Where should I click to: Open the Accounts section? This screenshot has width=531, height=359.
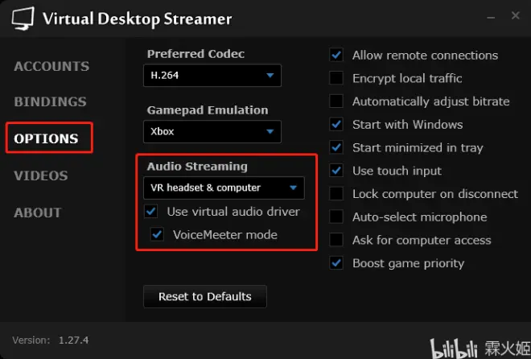51,66
